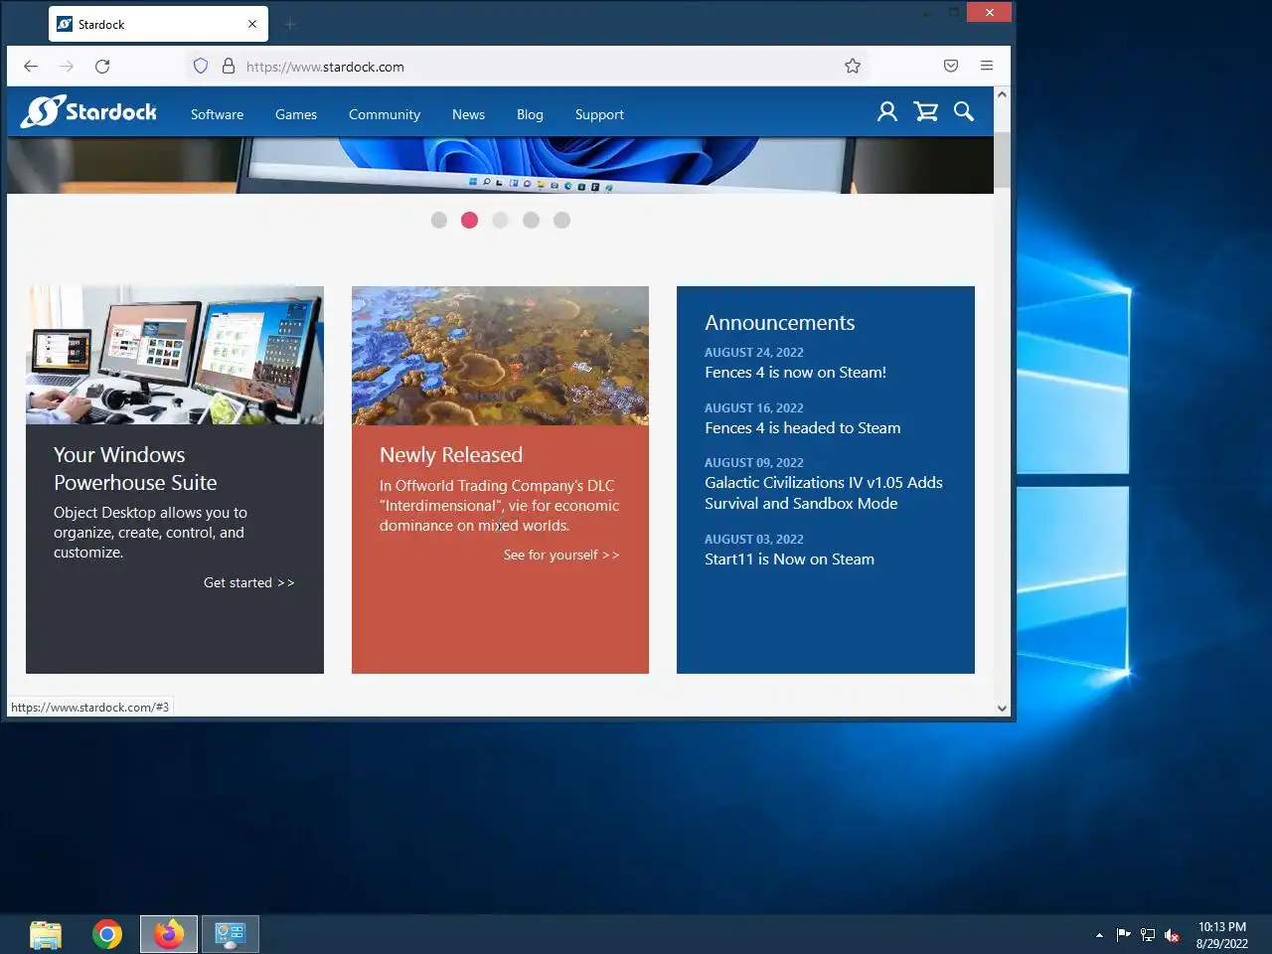Show hidden system tray icons arrow
The height and width of the screenshot is (954, 1272).
1099,935
